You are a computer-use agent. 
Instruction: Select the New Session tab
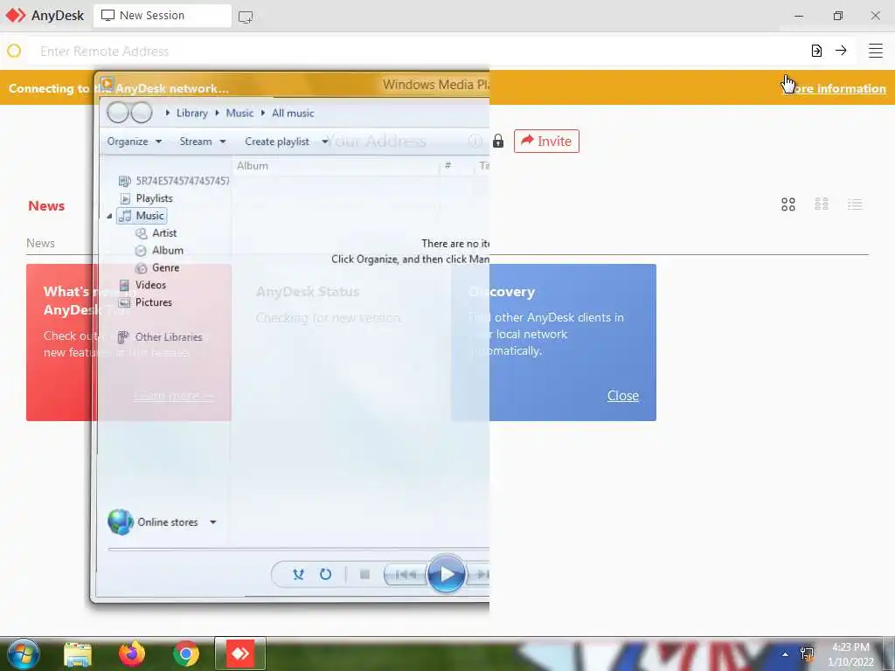click(x=163, y=16)
